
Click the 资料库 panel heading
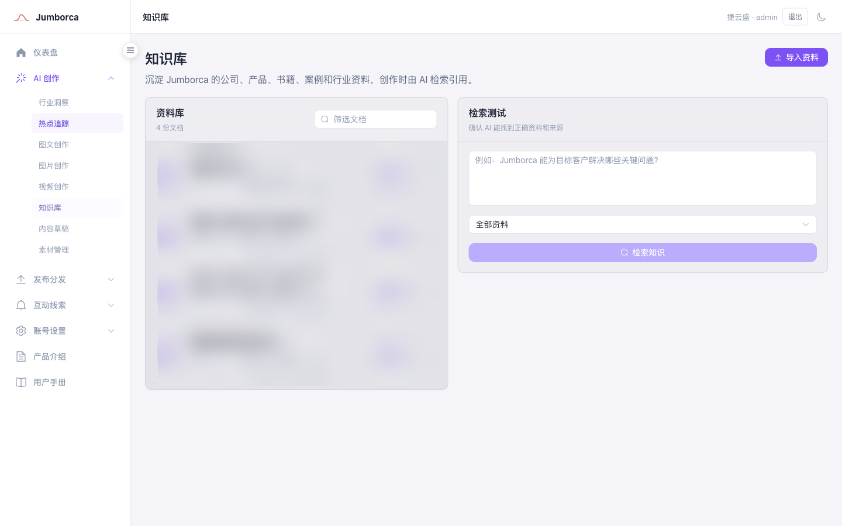point(170,113)
